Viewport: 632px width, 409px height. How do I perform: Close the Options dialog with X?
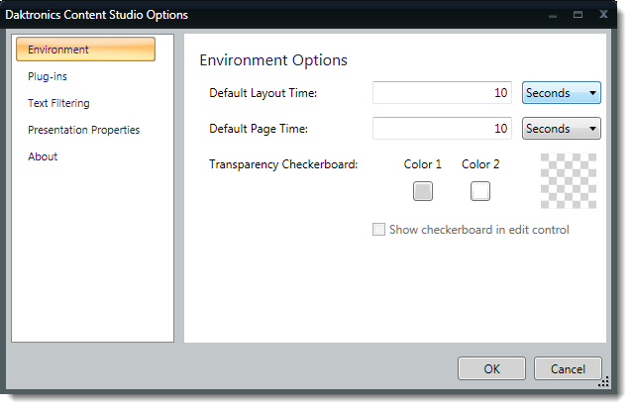[602, 16]
